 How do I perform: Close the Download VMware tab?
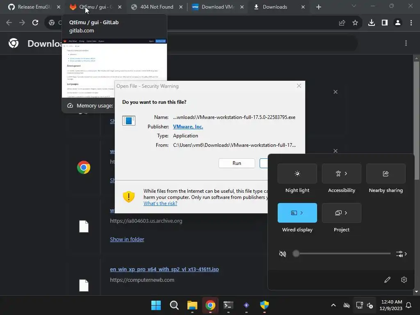(x=242, y=7)
